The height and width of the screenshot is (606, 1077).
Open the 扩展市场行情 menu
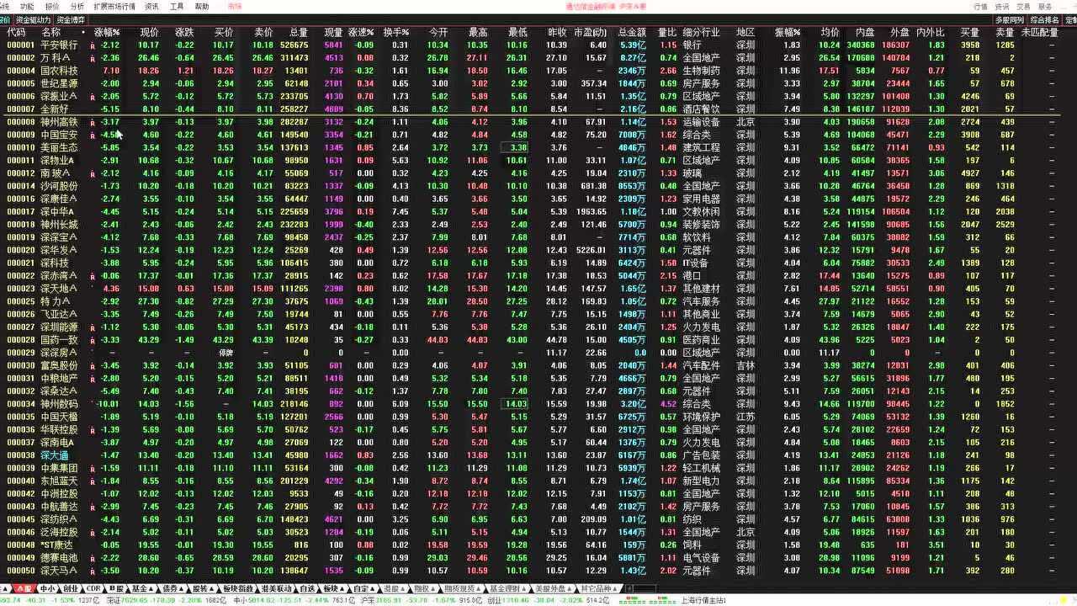click(x=114, y=6)
